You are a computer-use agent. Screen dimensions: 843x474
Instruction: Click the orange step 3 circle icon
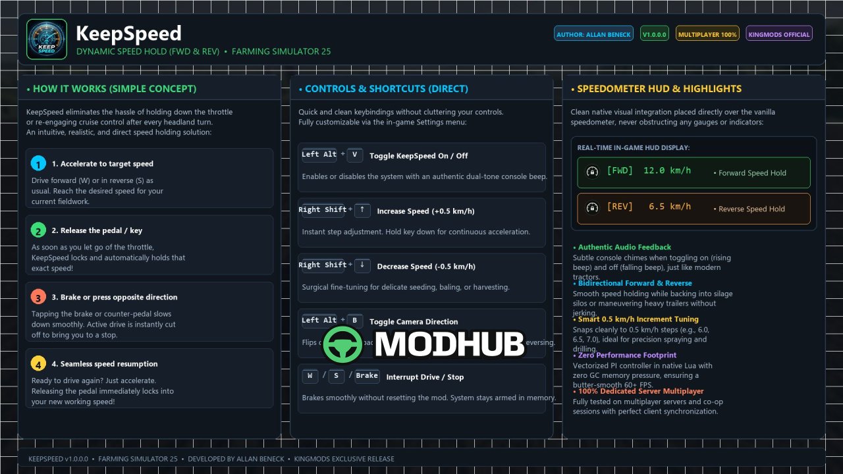point(38,297)
